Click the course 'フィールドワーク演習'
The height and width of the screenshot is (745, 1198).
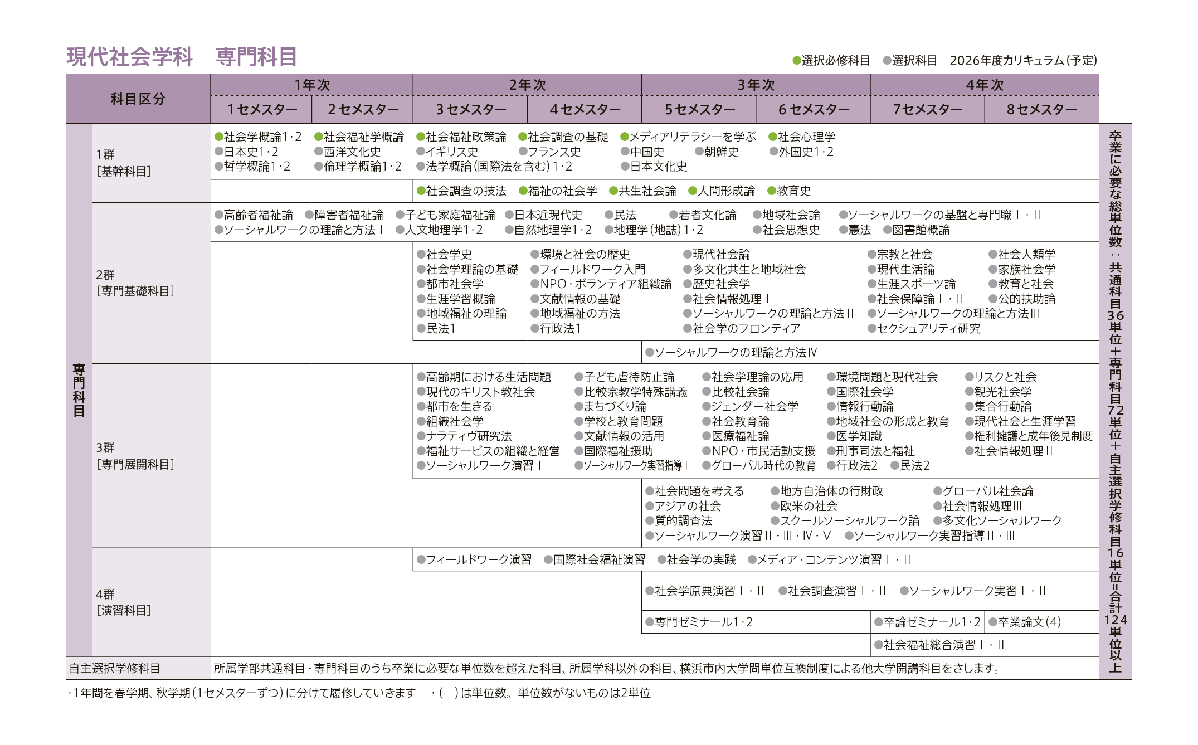click(474, 559)
